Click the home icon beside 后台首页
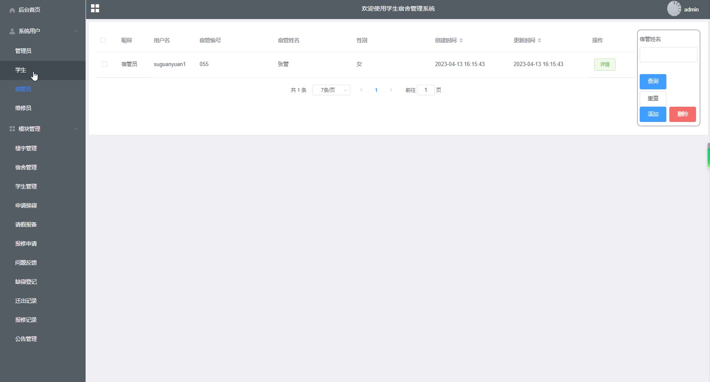710x382 pixels. (x=12, y=10)
